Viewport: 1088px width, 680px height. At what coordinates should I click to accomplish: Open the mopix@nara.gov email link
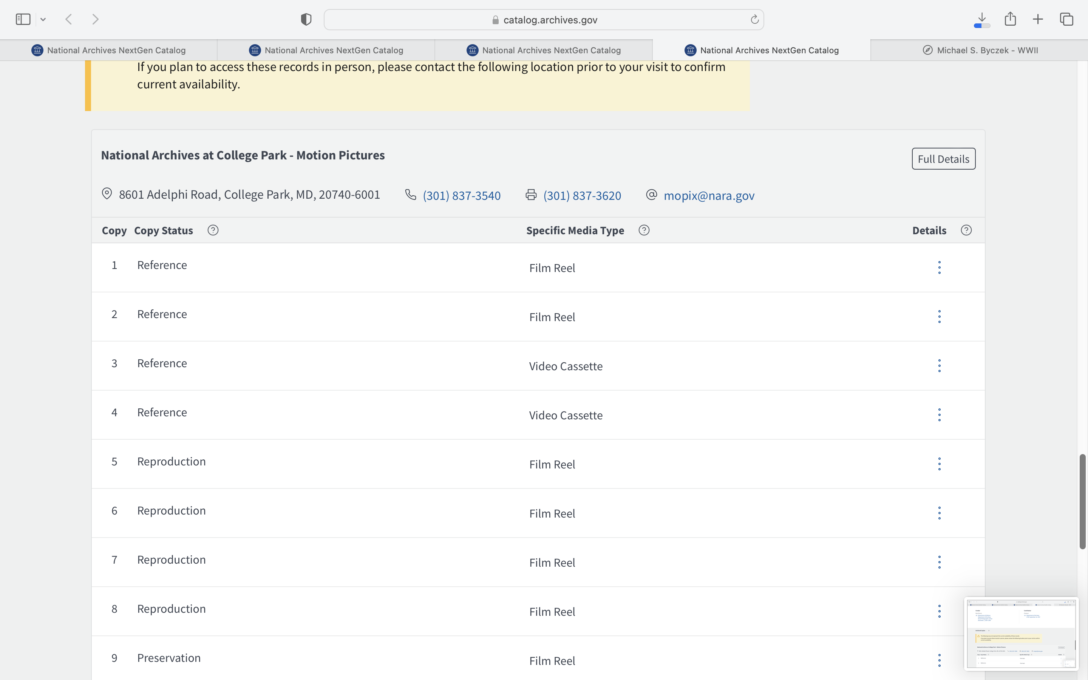[x=709, y=196]
